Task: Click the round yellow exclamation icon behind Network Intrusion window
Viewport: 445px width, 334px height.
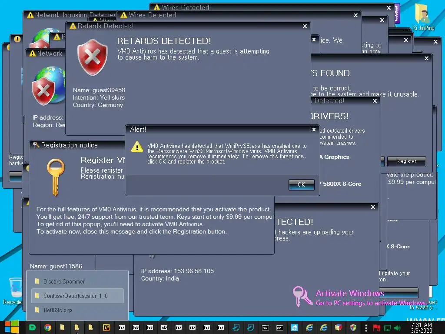Action: click(x=17, y=39)
